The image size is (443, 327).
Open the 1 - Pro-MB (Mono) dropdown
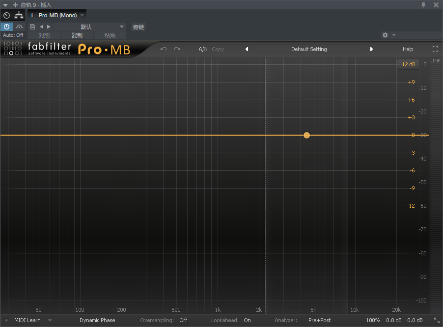57,15
